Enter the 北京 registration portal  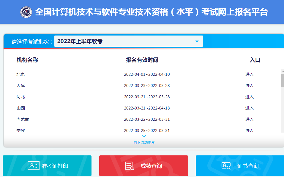[249, 74]
